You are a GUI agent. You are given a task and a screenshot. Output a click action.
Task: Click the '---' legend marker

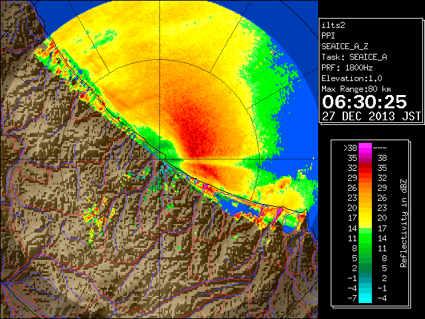tap(380, 148)
